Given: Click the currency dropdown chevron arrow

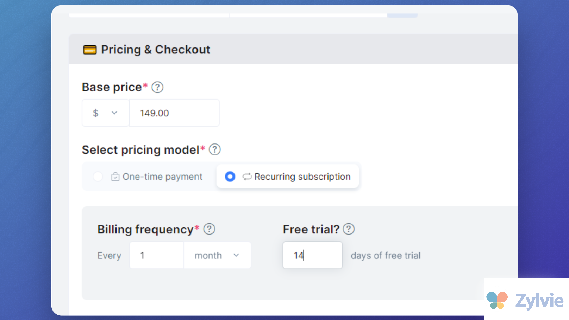Looking at the screenshot, I should 114,113.
